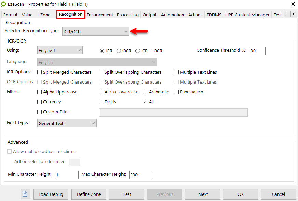Screen dimensions: 298x201
Task: Click the document icon beside Load Debug
Action: [x=25, y=194]
